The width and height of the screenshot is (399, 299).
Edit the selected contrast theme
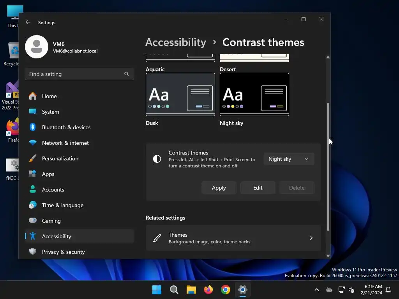(258, 188)
